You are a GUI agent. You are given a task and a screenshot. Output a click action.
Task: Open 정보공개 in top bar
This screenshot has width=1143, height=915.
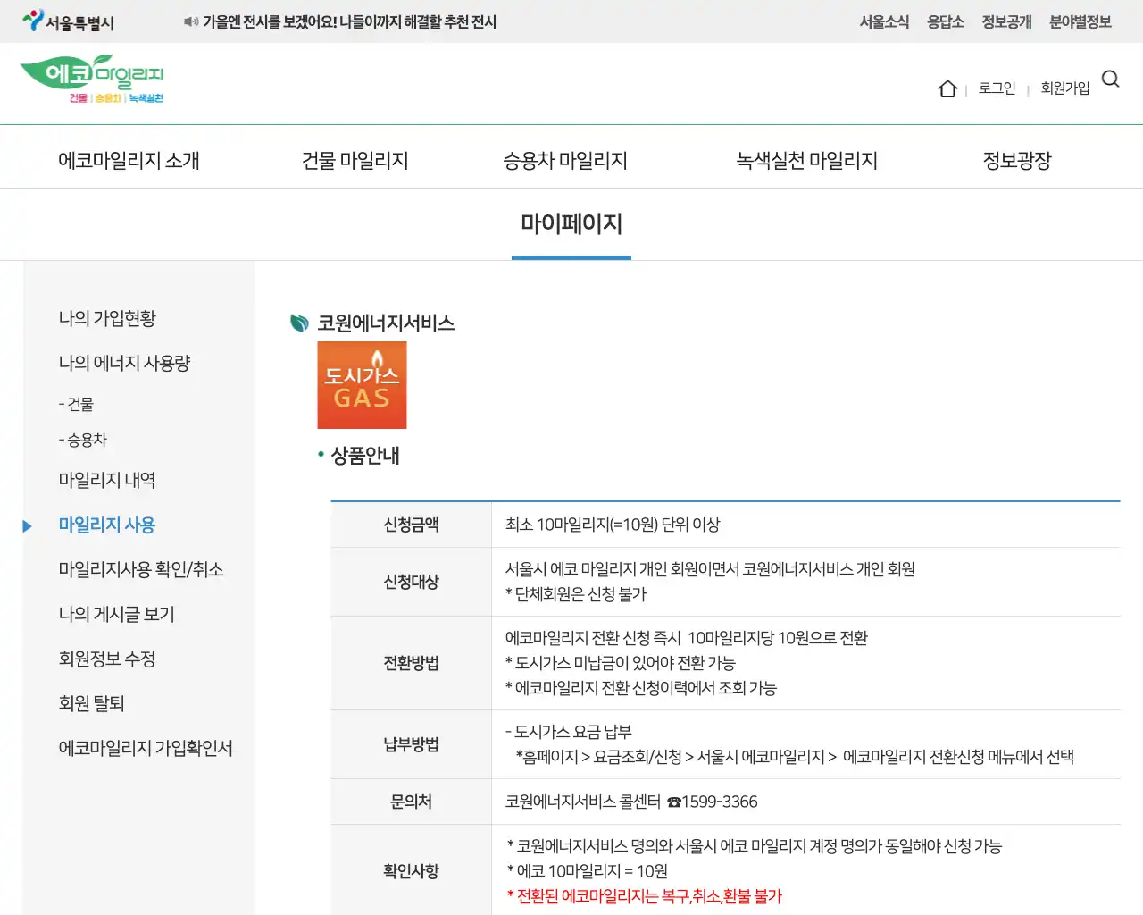pos(1006,21)
